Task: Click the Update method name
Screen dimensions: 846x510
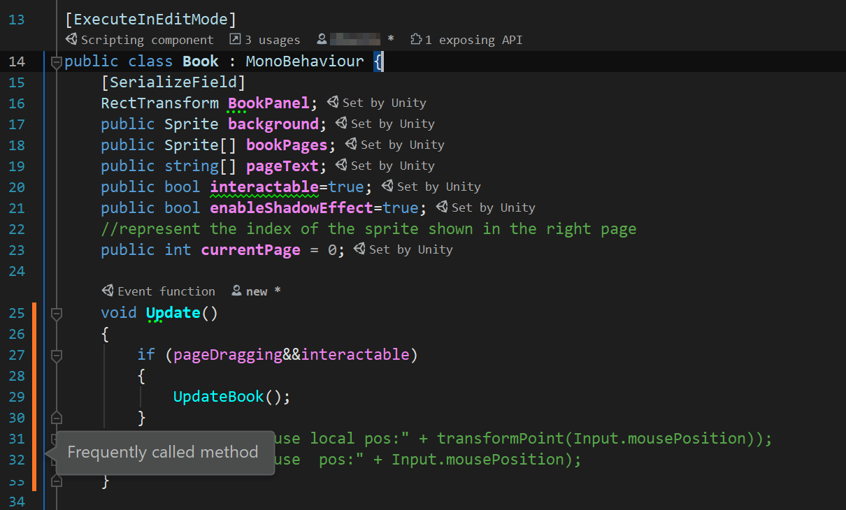Action: point(173,313)
